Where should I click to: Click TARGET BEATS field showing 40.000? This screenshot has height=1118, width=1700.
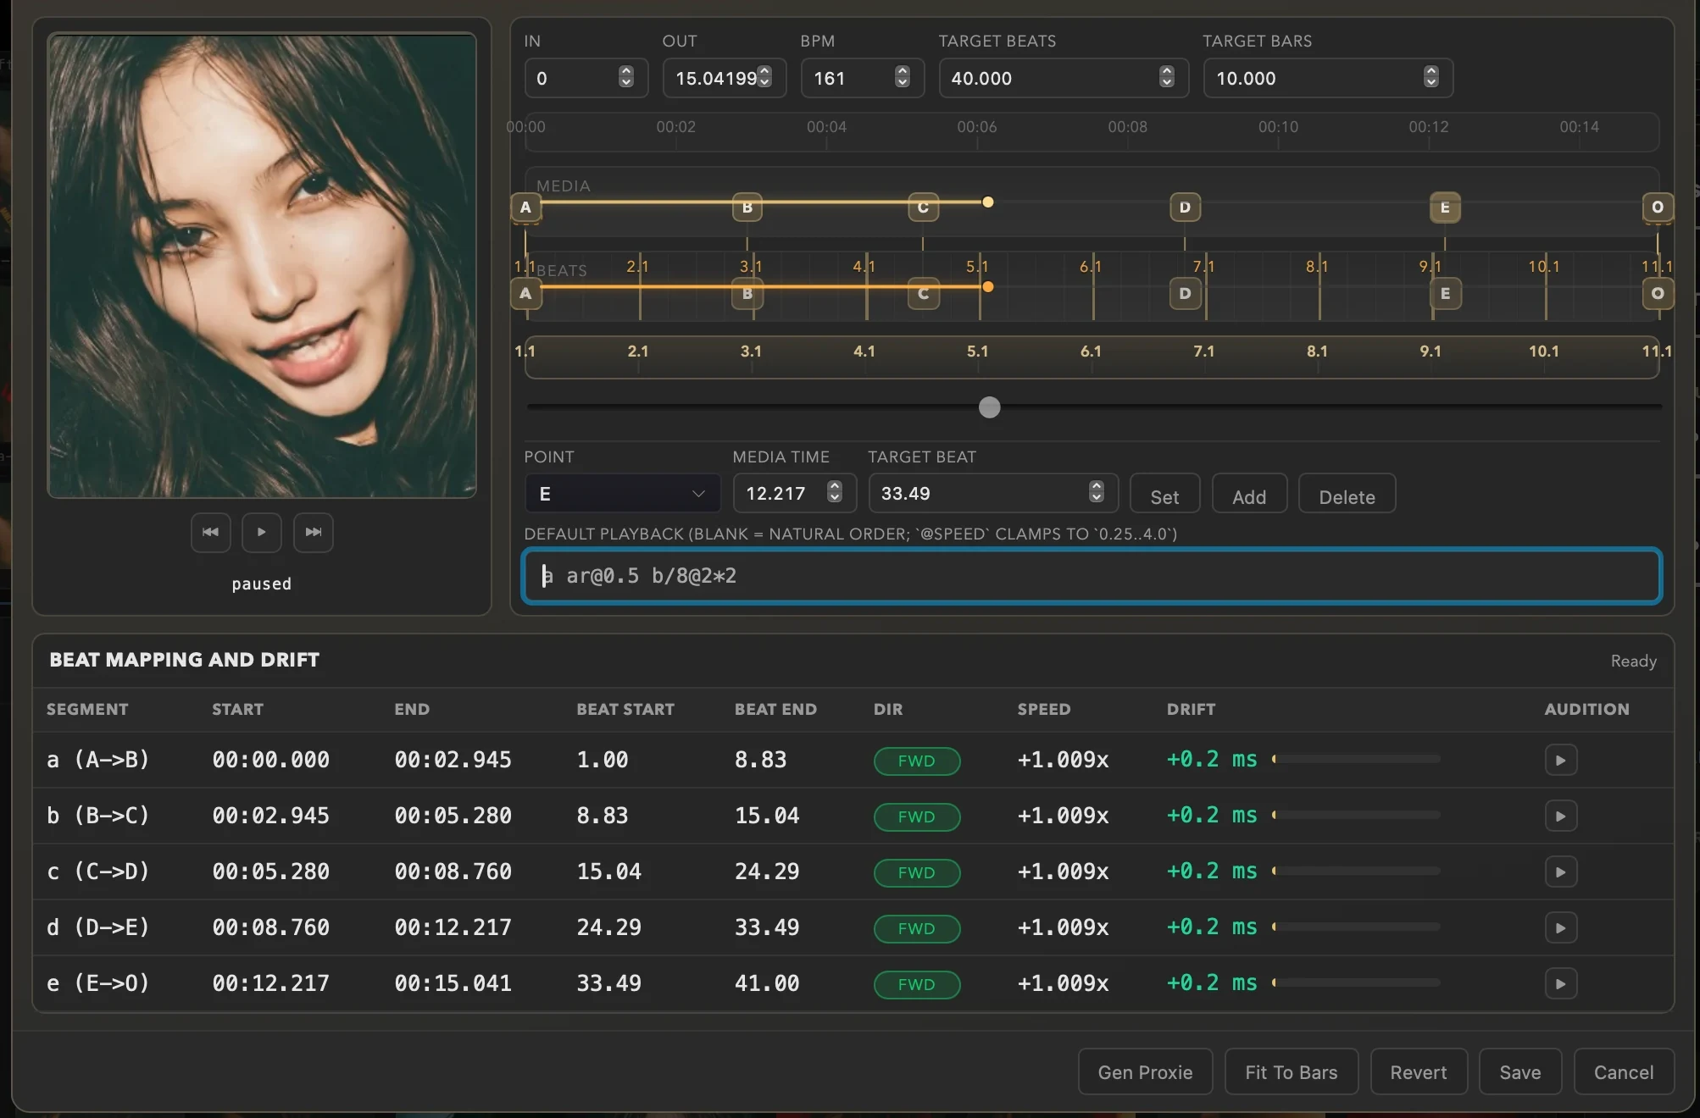(x=1064, y=78)
